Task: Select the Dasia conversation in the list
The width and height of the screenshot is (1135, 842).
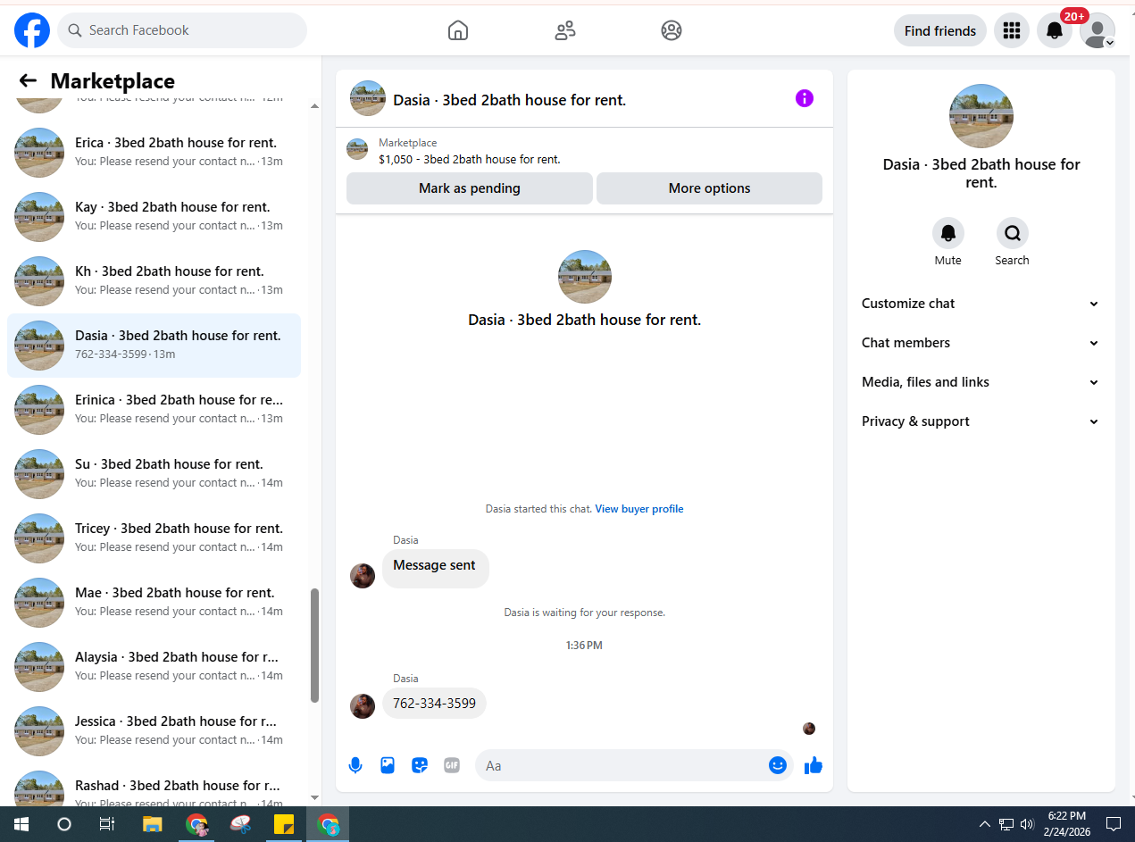Action: (x=154, y=346)
